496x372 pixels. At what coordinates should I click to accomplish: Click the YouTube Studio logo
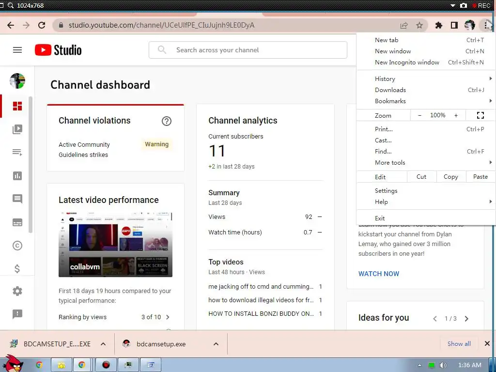[x=58, y=50]
